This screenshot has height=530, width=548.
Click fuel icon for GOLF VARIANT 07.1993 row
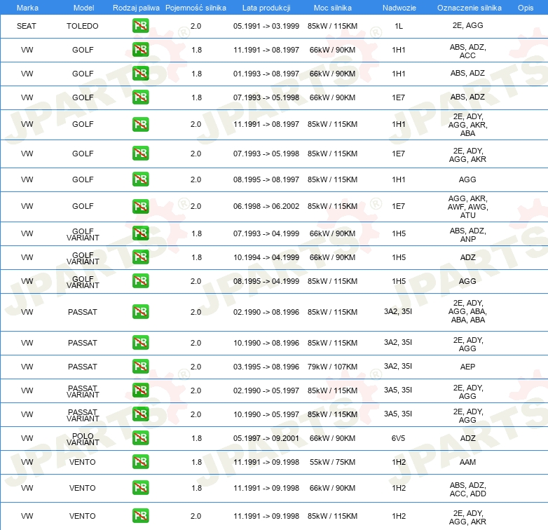click(140, 233)
